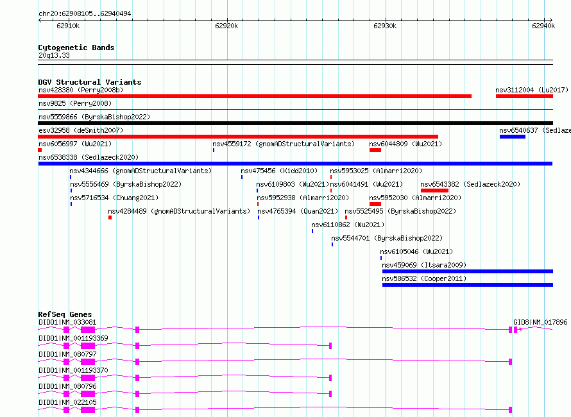The height and width of the screenshot is (417, 571).
Task: Click the DGV Structural Variants track title
Action: pyautogui.click(x=90, y=82)
